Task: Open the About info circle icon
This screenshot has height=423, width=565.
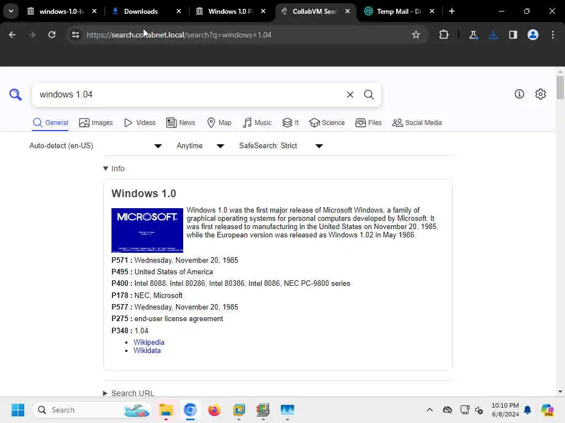Action: tap(519, 94)
